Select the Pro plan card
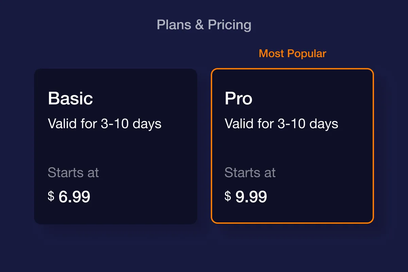Screen dimensions: 408x272 (292, 146)
